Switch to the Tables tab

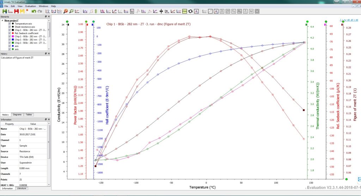[x=29, y=114]
